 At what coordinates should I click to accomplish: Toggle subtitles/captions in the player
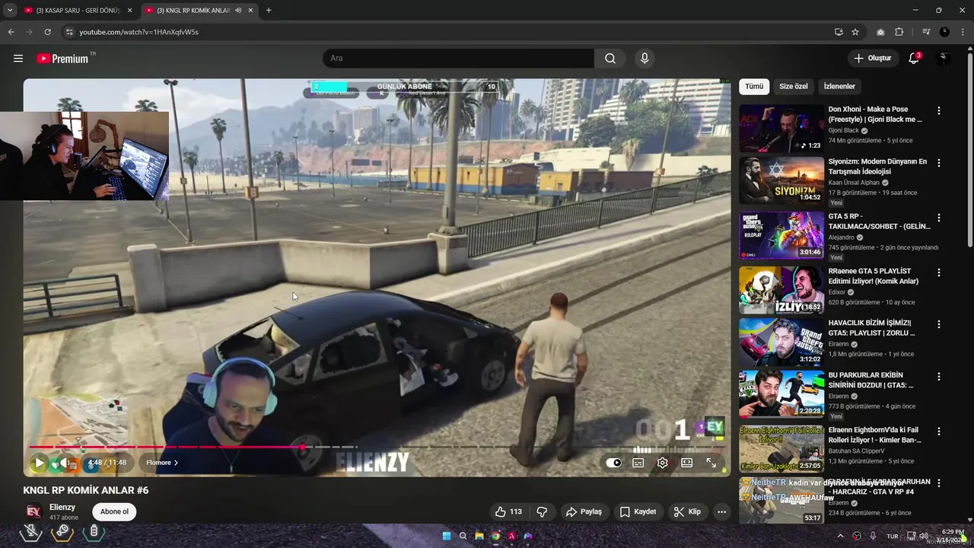point(638,463)
